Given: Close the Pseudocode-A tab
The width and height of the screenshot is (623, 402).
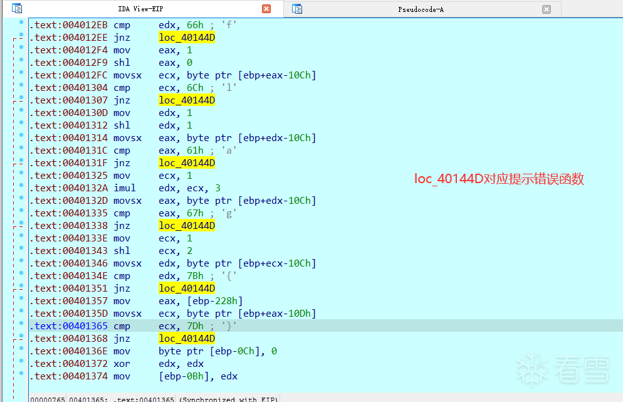Looking at the screenshot, I should click(547, 9).
